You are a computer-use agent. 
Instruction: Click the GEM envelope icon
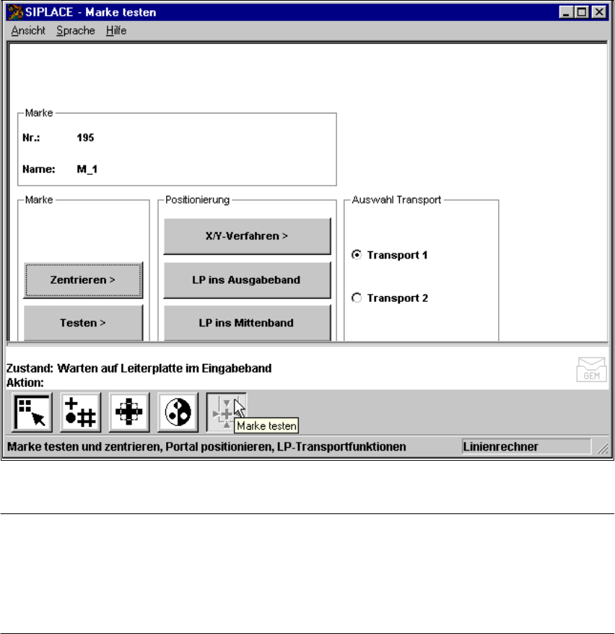click(x=591, y=369)
